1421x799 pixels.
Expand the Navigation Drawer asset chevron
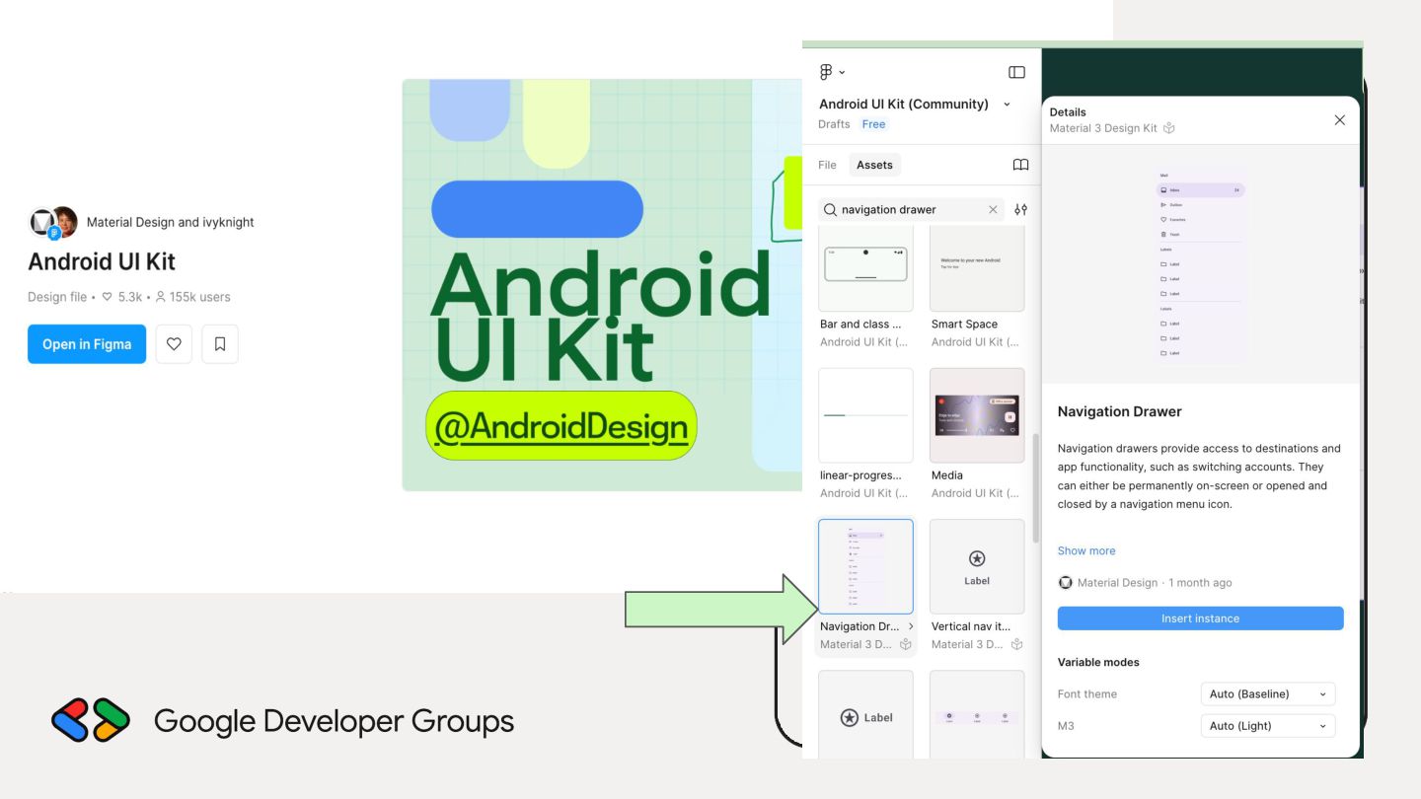[910, 626]
